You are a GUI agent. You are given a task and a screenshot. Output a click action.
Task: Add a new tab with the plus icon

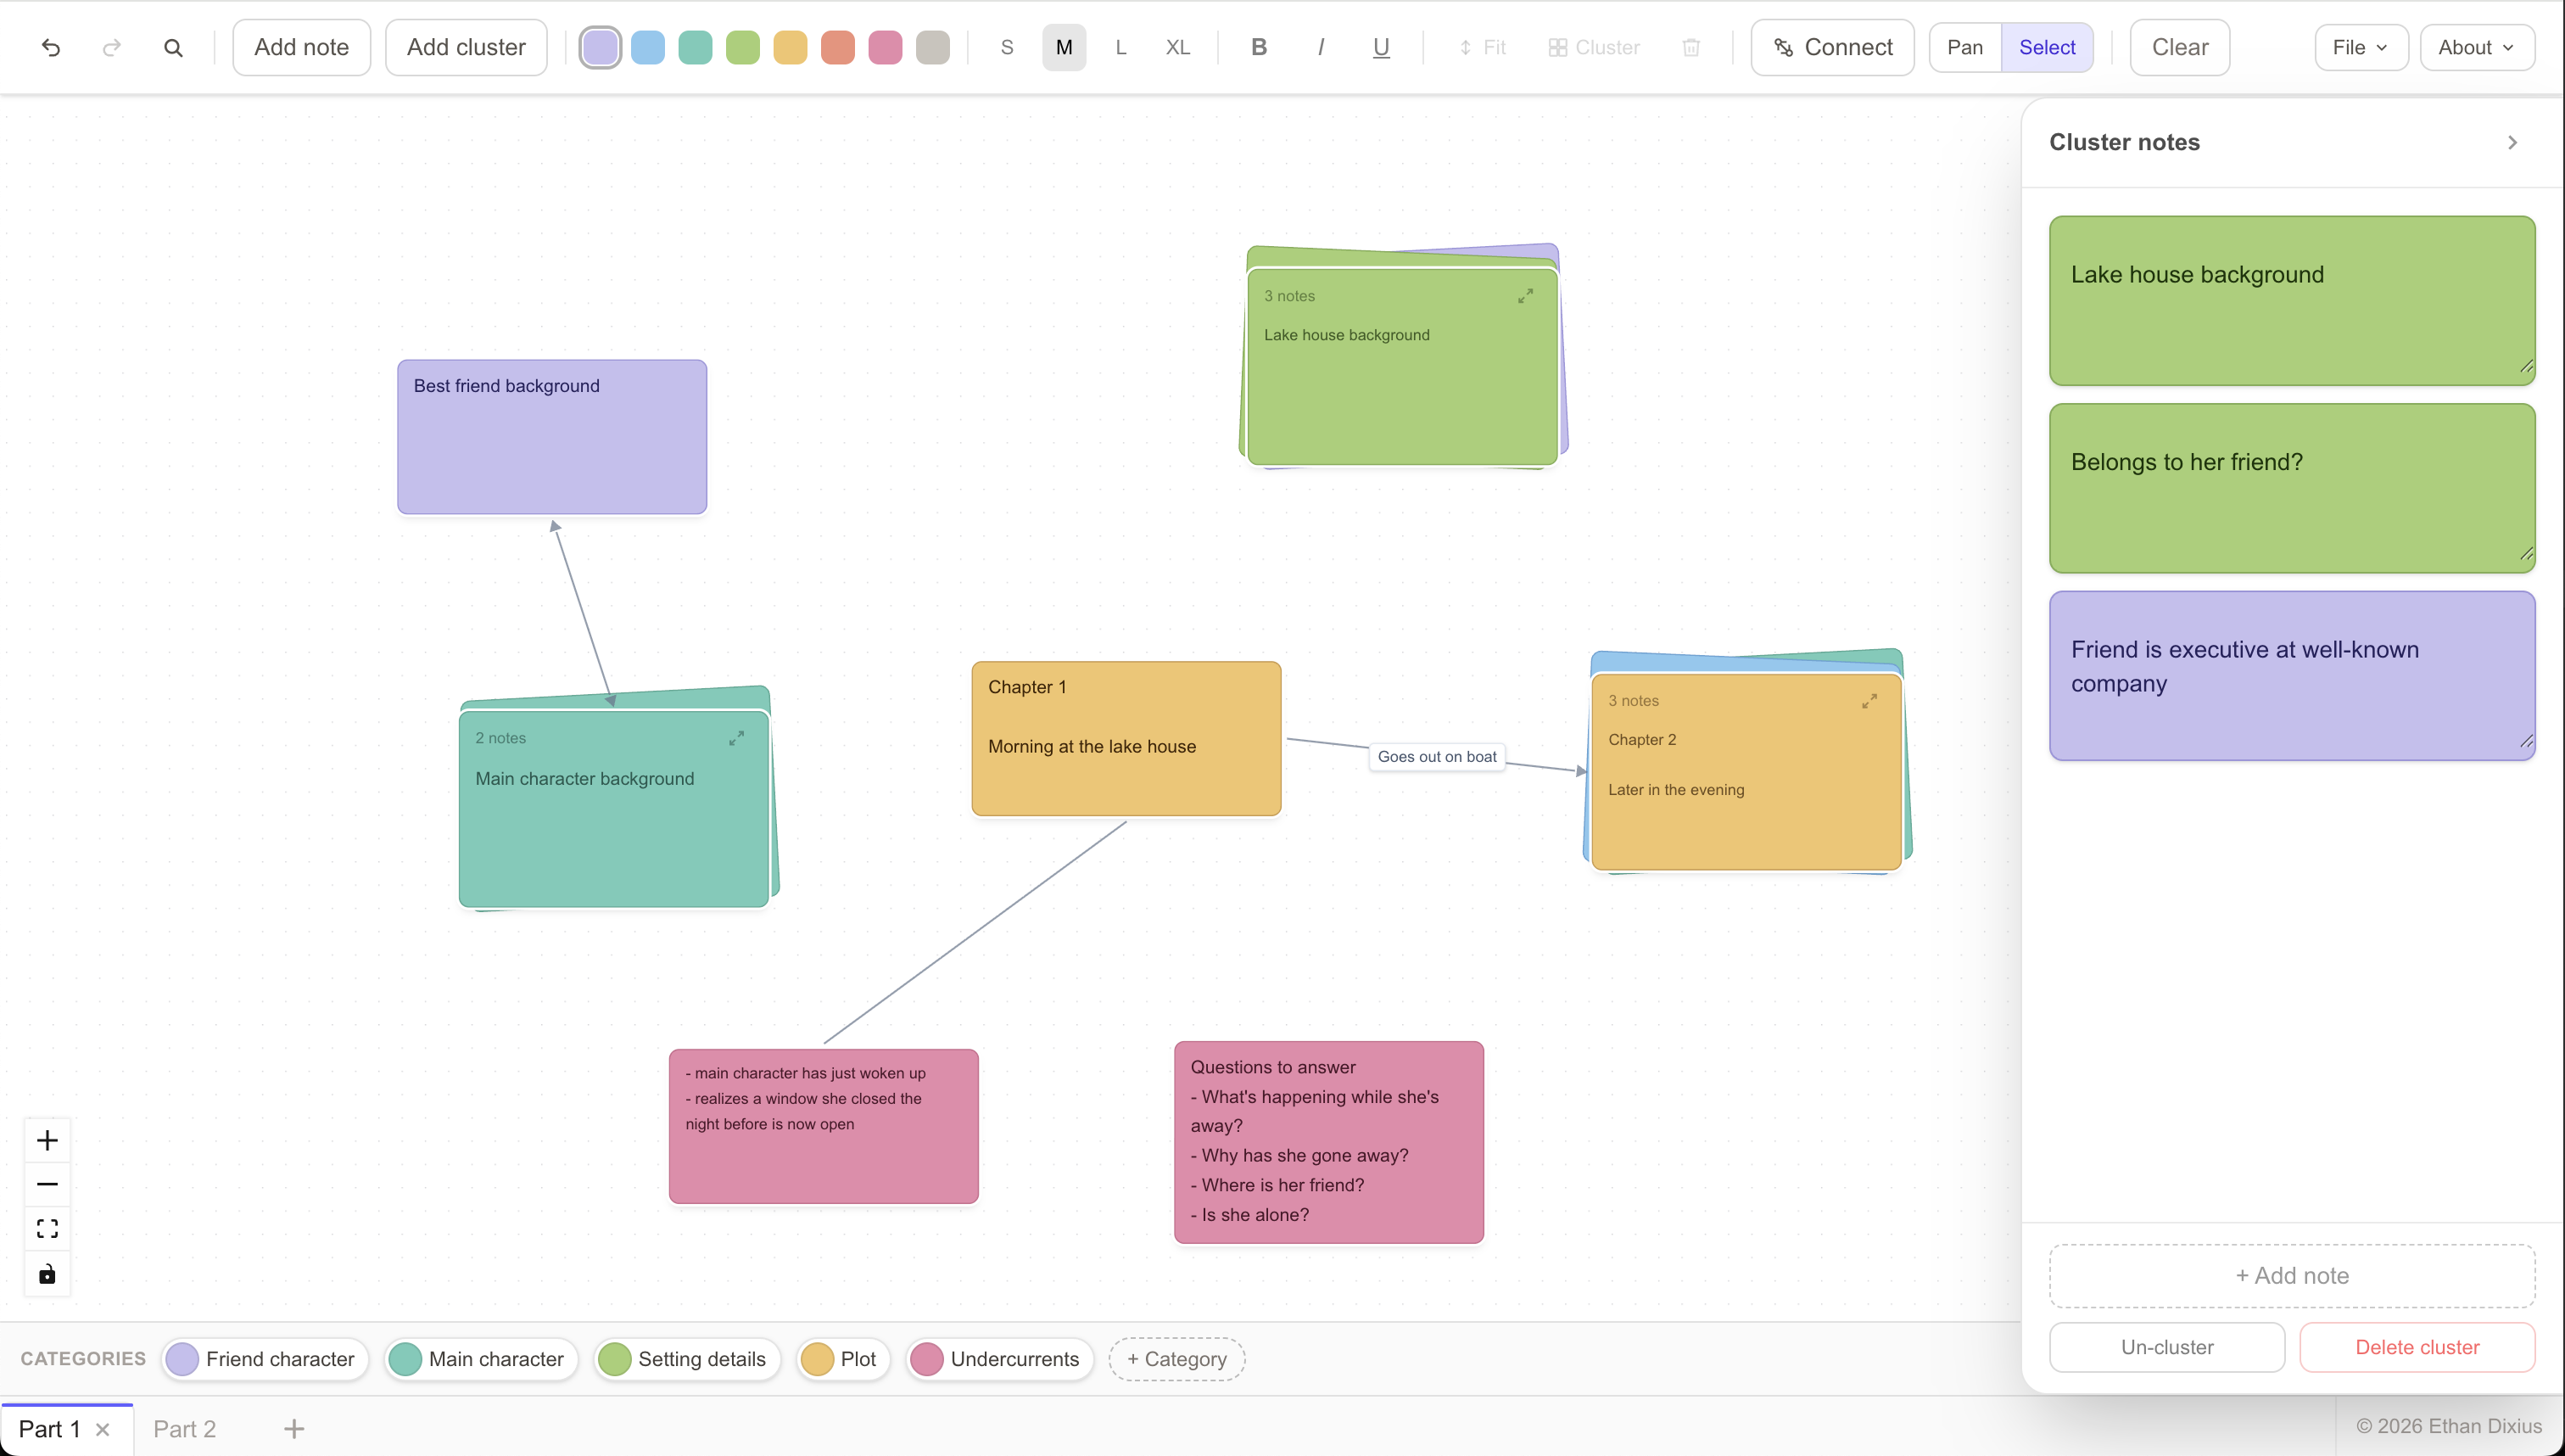pos(293,1428)
